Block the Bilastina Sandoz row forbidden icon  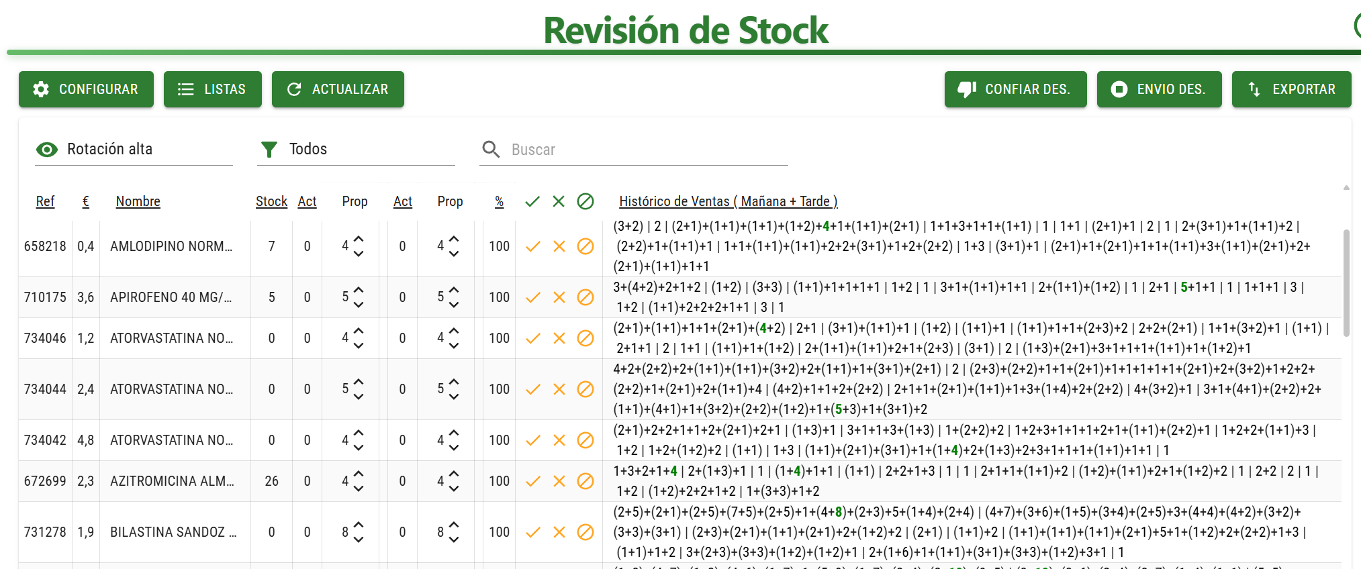[x=585, y=532]
